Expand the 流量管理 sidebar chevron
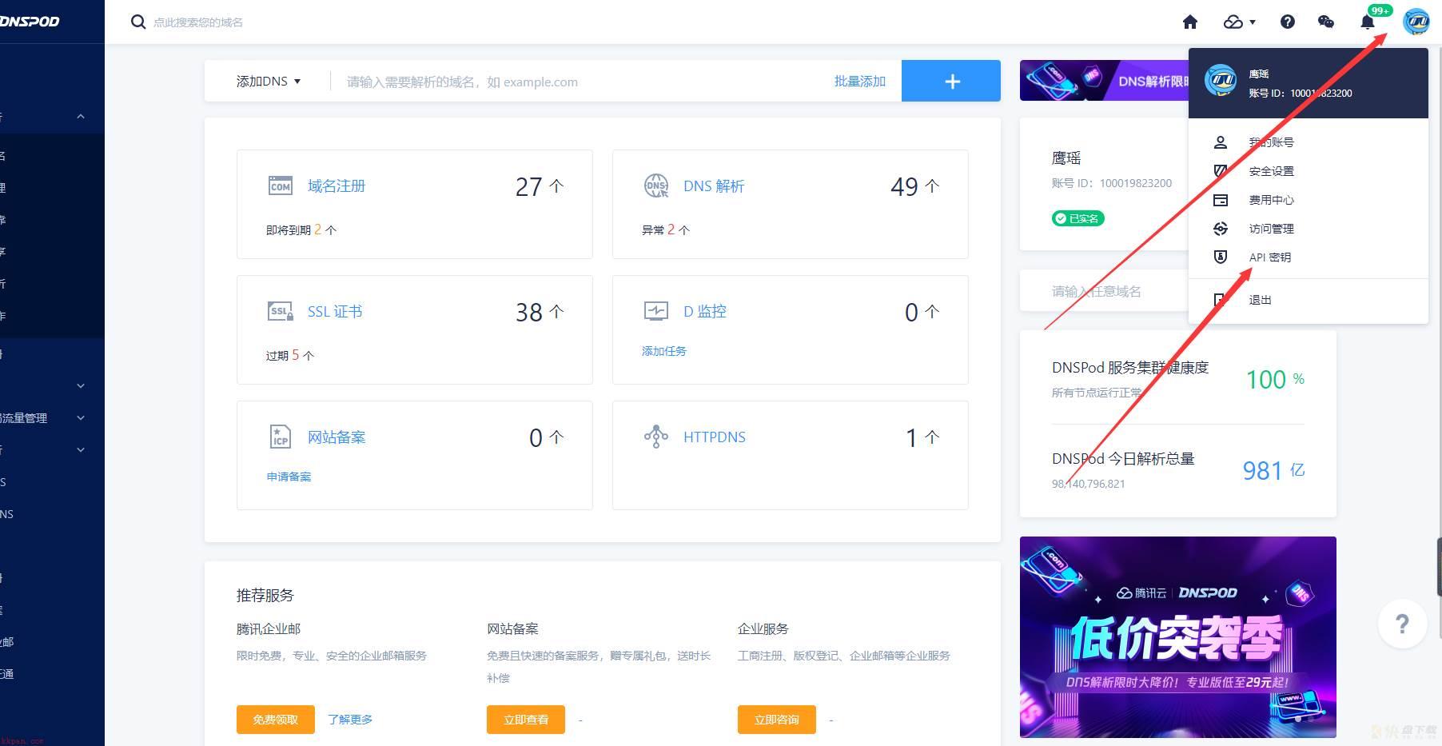Image resolution: width=1442 pixels, height=746 pixels. pos(81,418)
